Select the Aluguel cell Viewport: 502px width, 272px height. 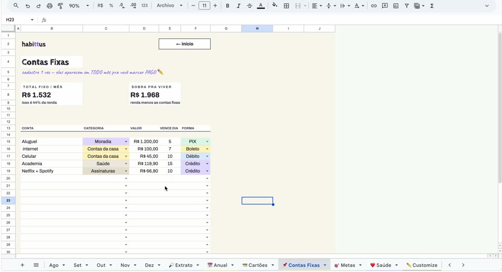pos(51,142)
